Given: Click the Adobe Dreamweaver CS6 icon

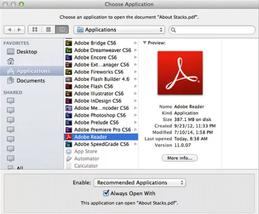Looking at the screenshot, I should pyautogui.click(x=69, y=50).
